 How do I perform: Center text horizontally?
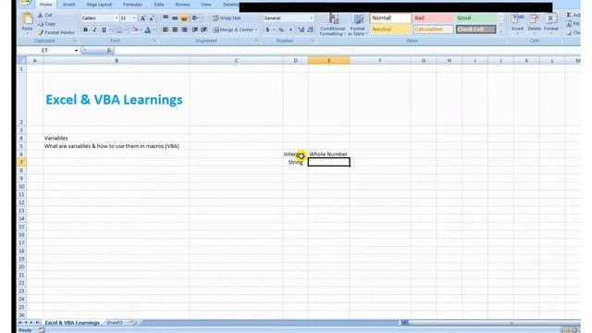(x=175, y=30)
